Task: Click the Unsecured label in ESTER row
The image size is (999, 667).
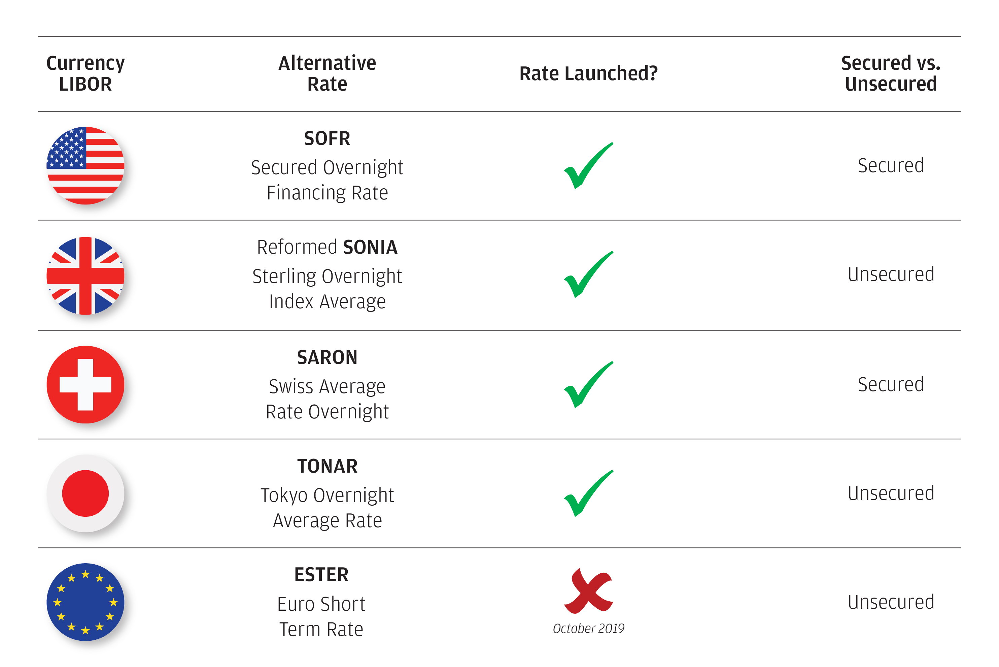Action: [x=891, y=602]
